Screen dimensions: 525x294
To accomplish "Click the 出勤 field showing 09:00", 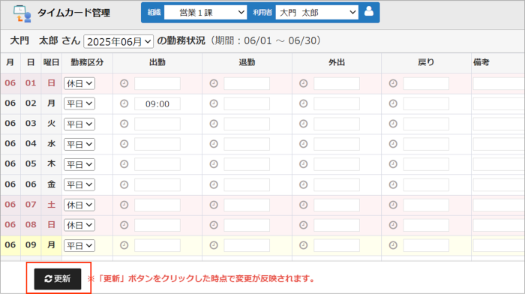I will pyautogui.click(x=157, y=103).
